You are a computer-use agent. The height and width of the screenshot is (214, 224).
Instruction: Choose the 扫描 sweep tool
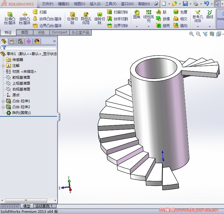(40, 12)
